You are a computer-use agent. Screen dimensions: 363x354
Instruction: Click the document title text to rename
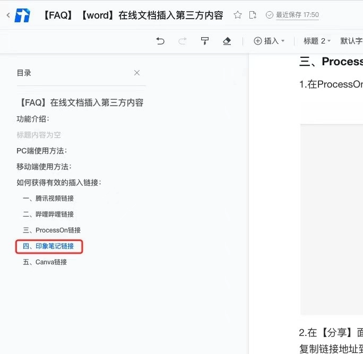[x=133, y=15]
